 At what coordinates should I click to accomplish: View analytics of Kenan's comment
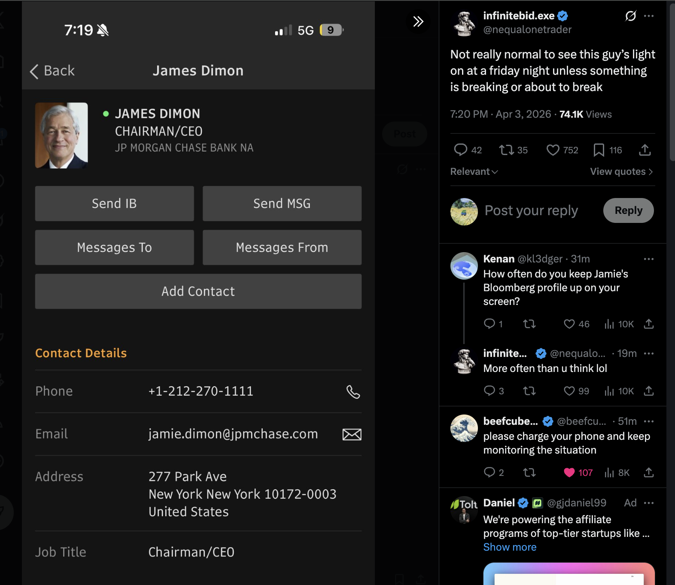pos(609,324)
